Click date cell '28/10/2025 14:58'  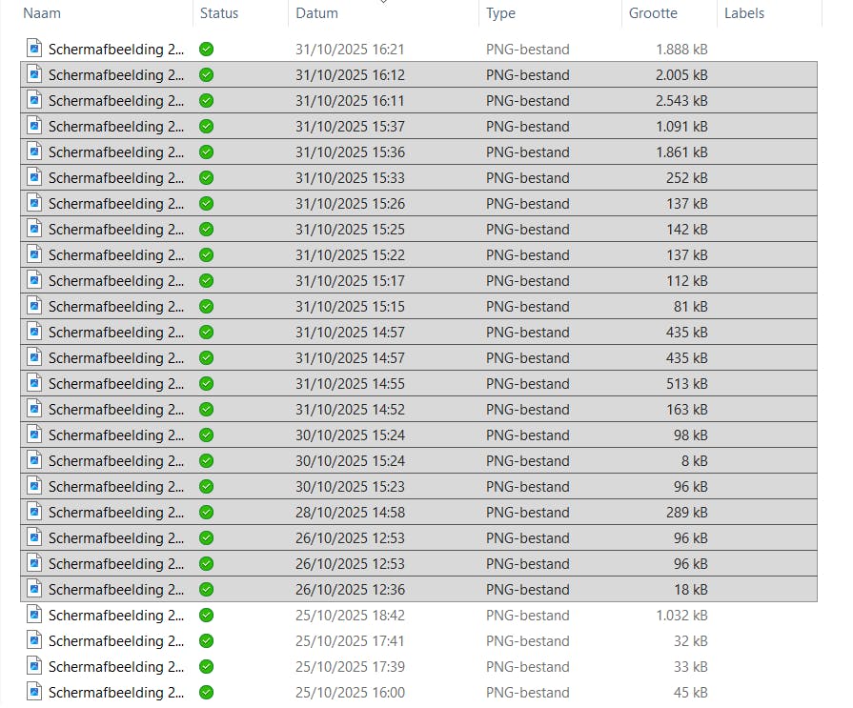350,513
